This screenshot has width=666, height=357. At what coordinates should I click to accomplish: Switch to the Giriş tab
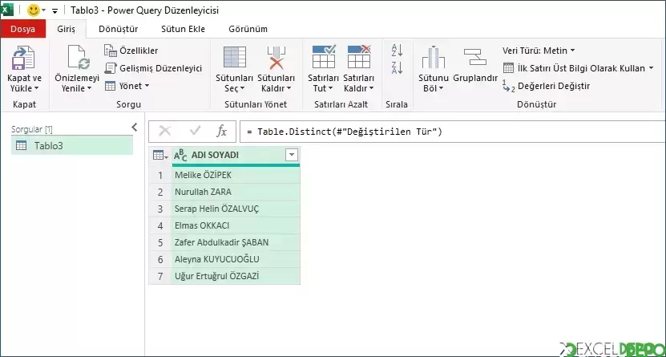67,30
